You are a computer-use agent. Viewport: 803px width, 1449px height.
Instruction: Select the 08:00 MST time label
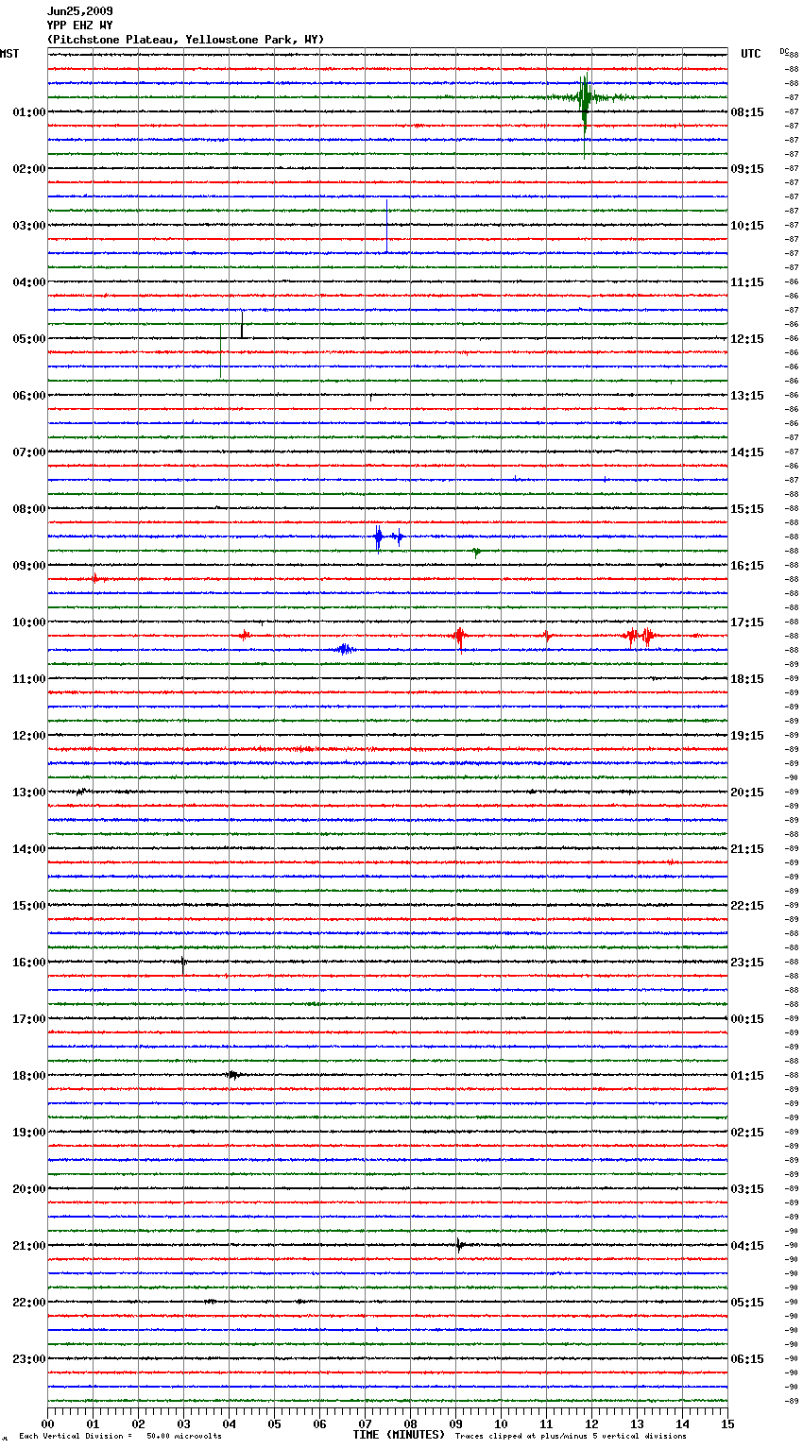click(x=29, y=509)
